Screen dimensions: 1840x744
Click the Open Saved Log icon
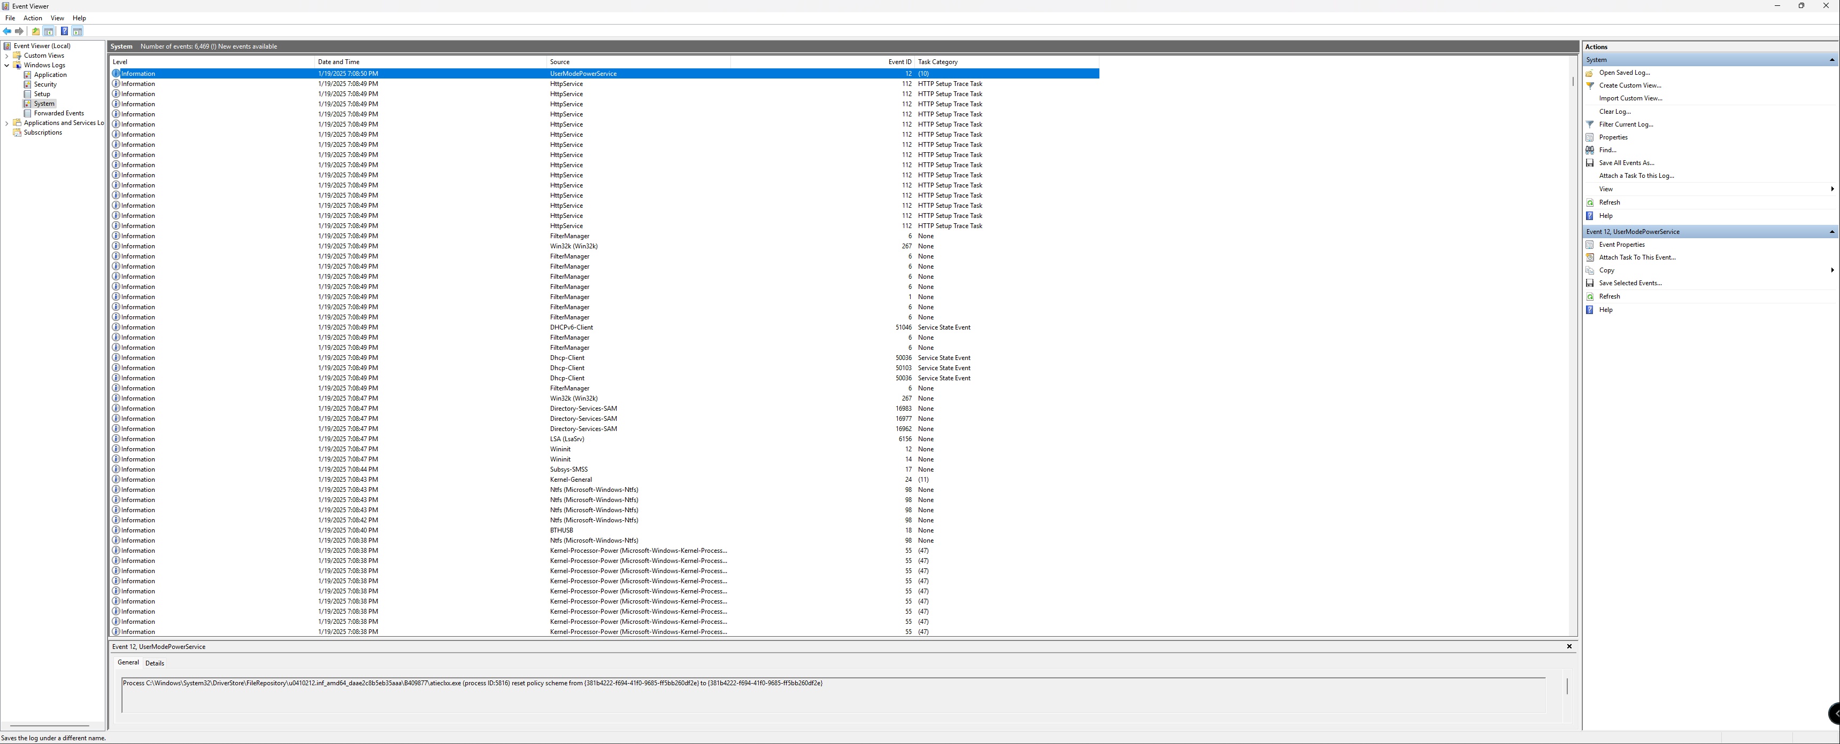(x=1590, y=73)
